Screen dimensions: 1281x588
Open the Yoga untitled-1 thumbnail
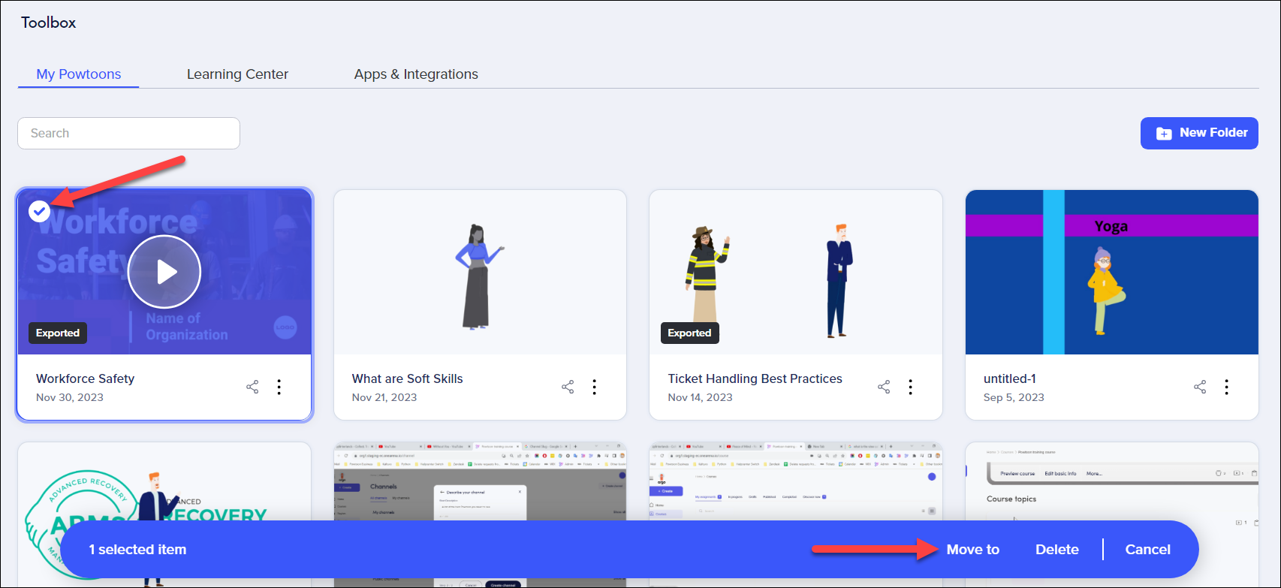coord(1111,272)
